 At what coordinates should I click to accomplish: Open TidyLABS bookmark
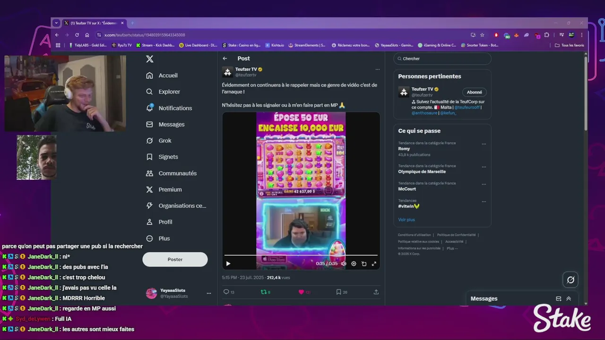(88, 45)
